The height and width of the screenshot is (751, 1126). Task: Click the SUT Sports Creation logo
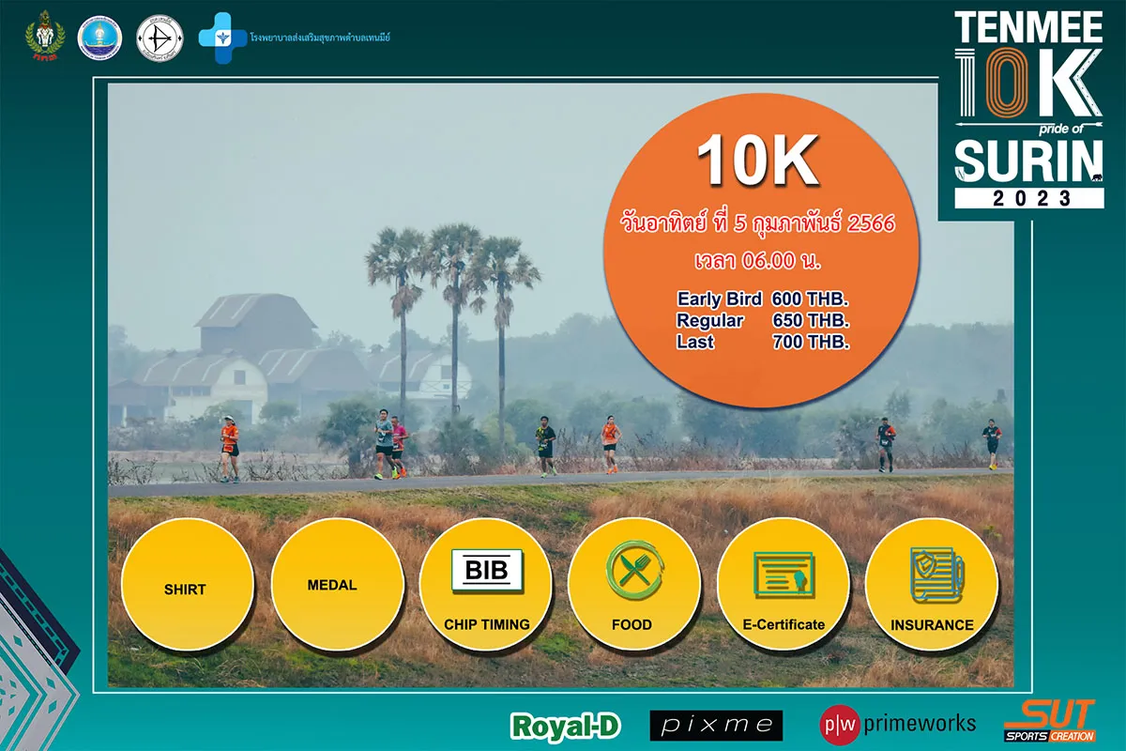pos(1049,722)
